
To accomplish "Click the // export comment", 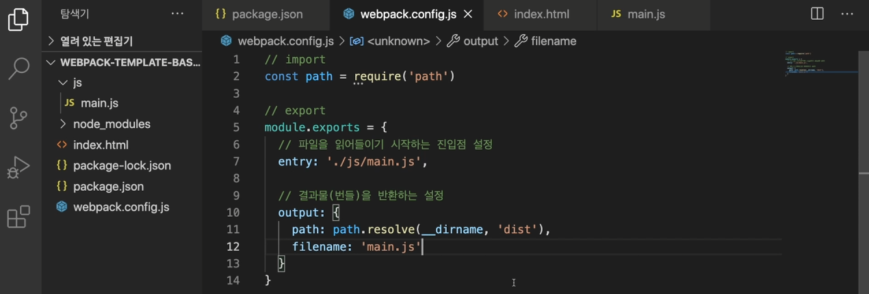I will pos(295,110).
